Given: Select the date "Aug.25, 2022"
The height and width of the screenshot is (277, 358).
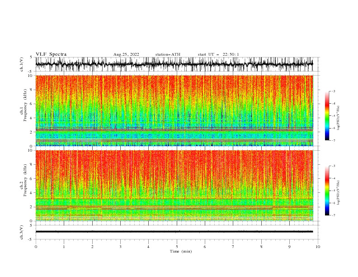Looking at the screenshot, I should pos(126,54).
